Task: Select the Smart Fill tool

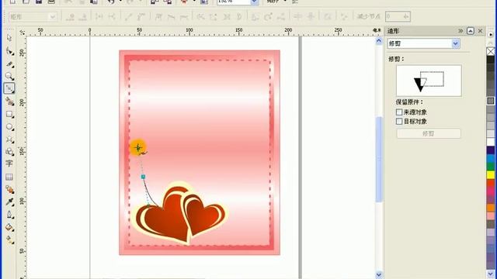Action: pos(9,102)
